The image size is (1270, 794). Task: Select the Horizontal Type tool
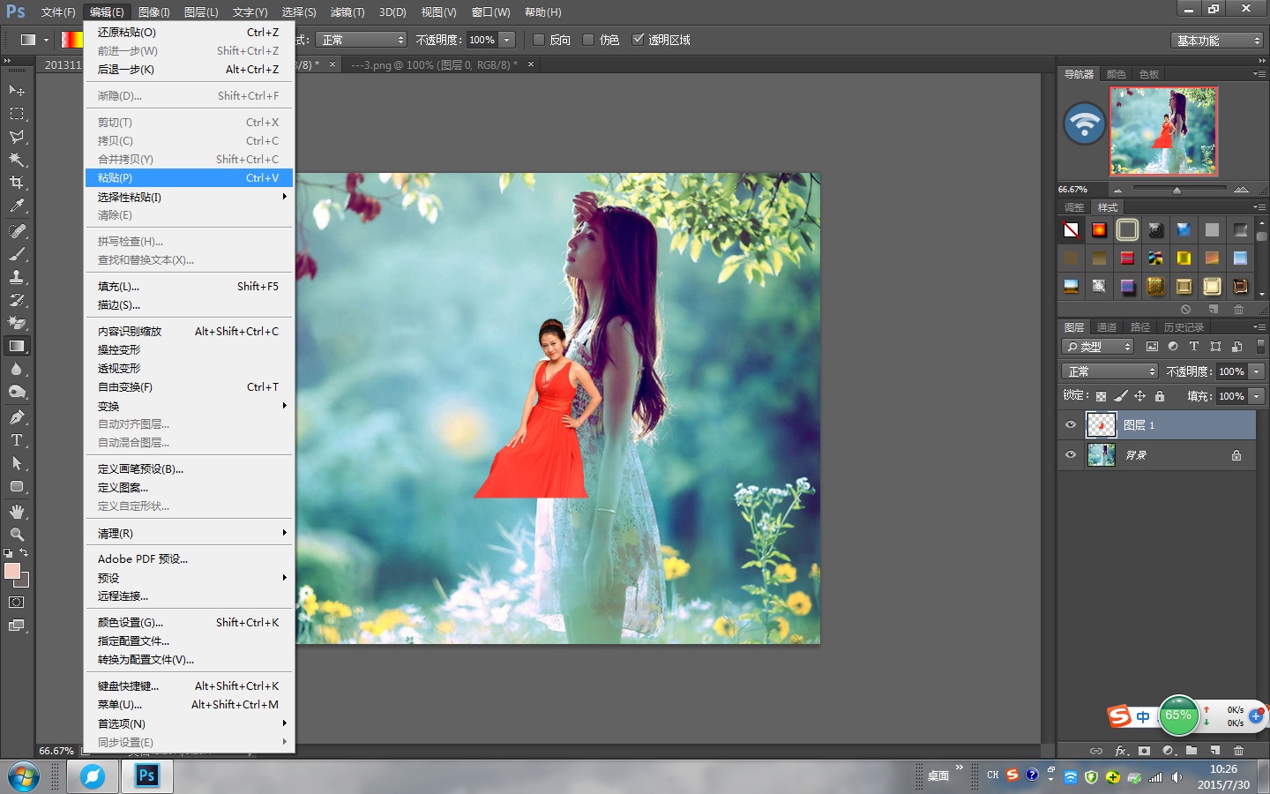[x=17, y=440]
